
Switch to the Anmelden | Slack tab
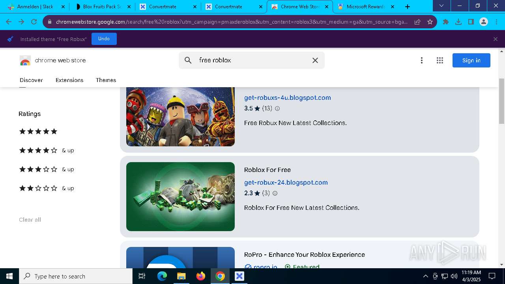[35, 6]
